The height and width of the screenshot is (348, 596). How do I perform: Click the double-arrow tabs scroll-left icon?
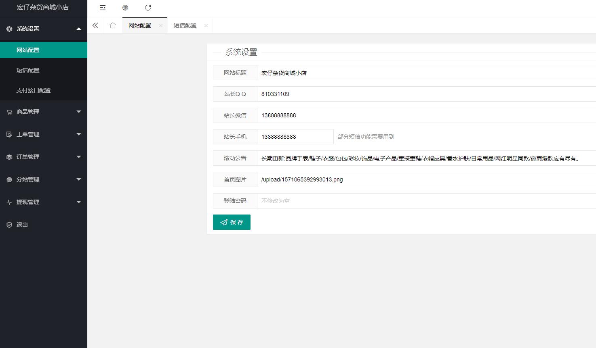click(x=95, y=25)
